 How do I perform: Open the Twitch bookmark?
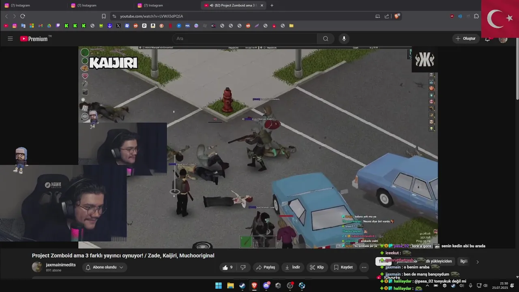click(x=58, y=26)
